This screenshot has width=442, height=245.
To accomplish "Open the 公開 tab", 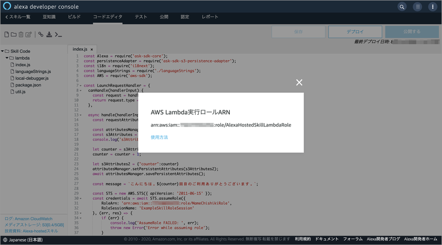I will [164, 17].
